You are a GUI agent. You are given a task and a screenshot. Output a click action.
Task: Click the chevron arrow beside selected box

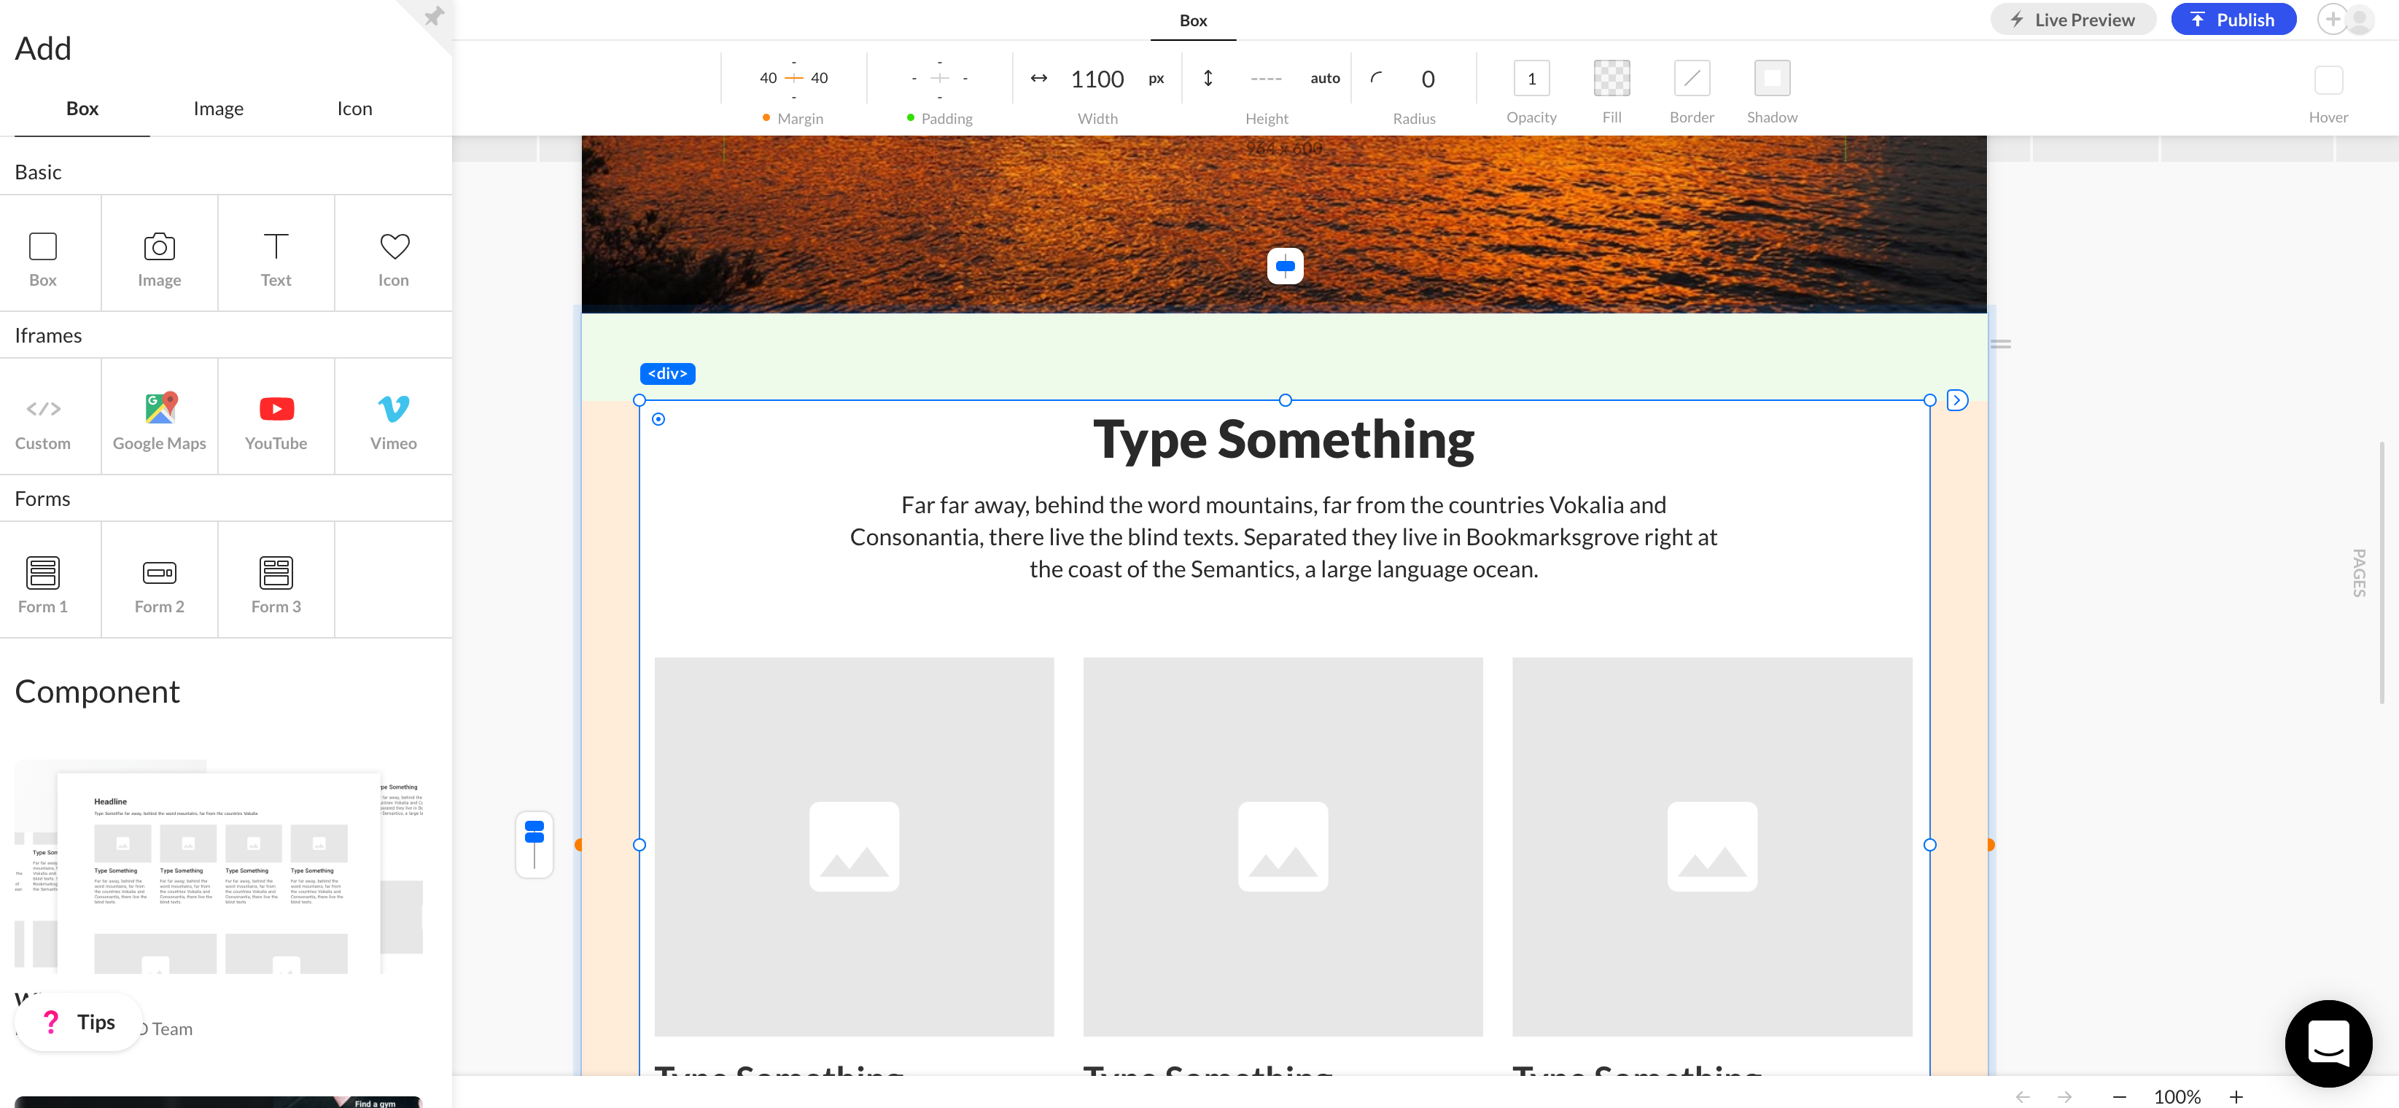[x=1958, y=400]
